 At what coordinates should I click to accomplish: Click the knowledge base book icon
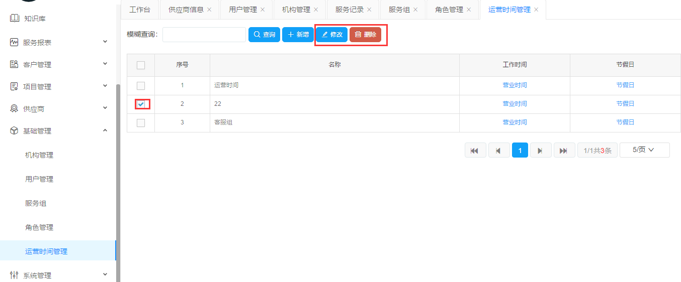point(14,19)
